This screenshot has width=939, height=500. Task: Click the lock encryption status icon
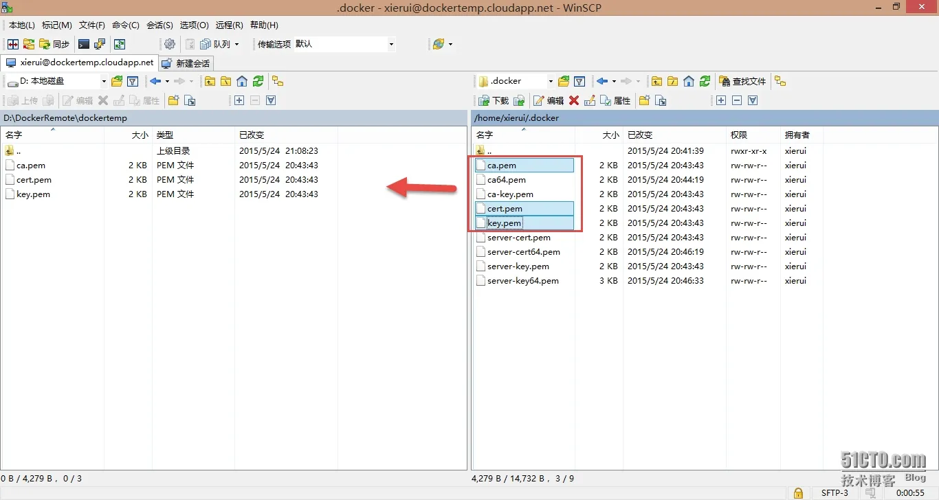798,492
